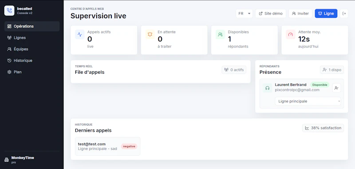Screen dimensions: 355x169
Task: Click the Appels actifs pulse icon
Action: [80, 35]
